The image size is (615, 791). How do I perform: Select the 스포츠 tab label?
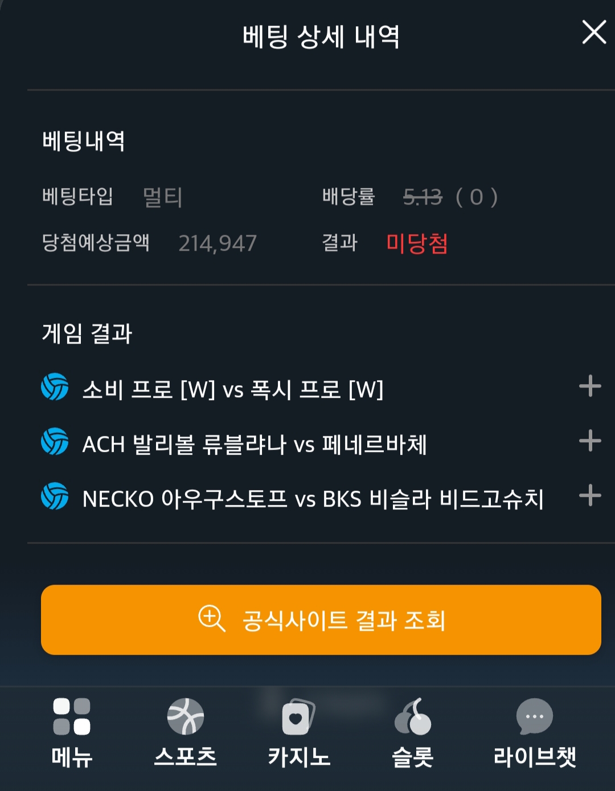(186, 757)
